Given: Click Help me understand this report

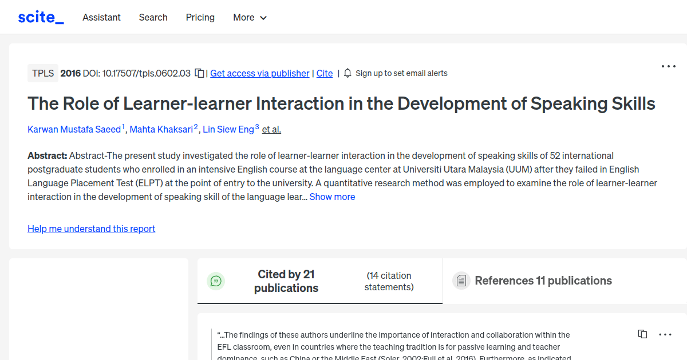Looking at the screenshot, I should [91, 229].
